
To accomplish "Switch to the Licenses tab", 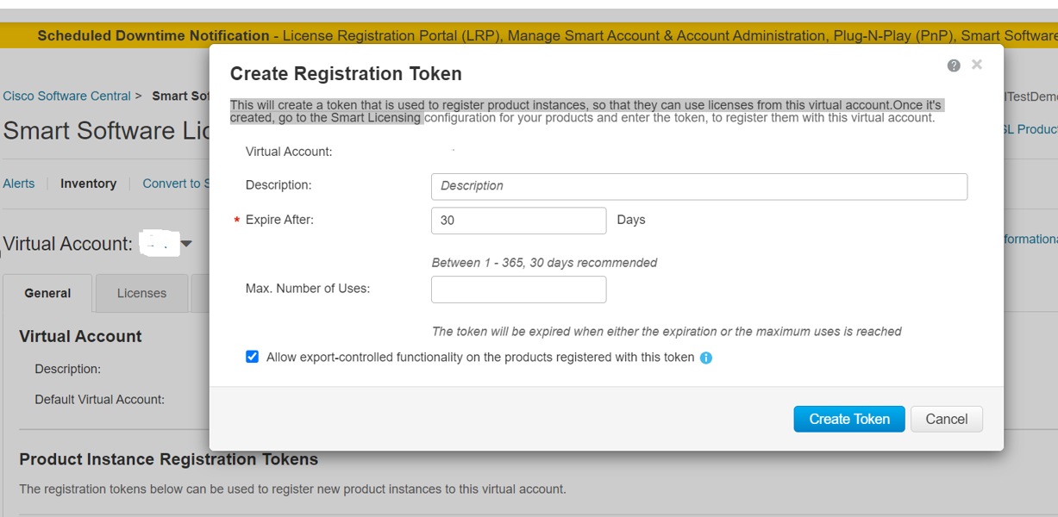I will coord(140,293).
